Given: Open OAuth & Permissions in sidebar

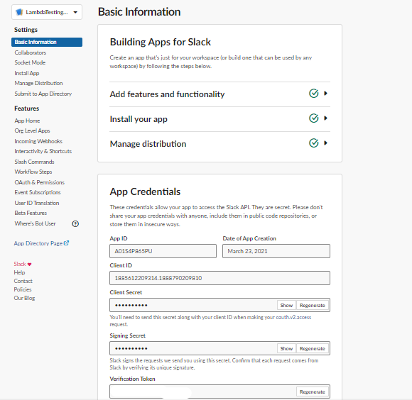Looking at the screenshot, I should 39,182.
